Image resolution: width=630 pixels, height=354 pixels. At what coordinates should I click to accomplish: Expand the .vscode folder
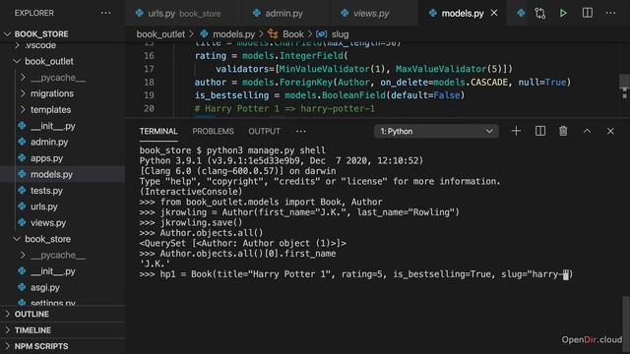(18, 45)
